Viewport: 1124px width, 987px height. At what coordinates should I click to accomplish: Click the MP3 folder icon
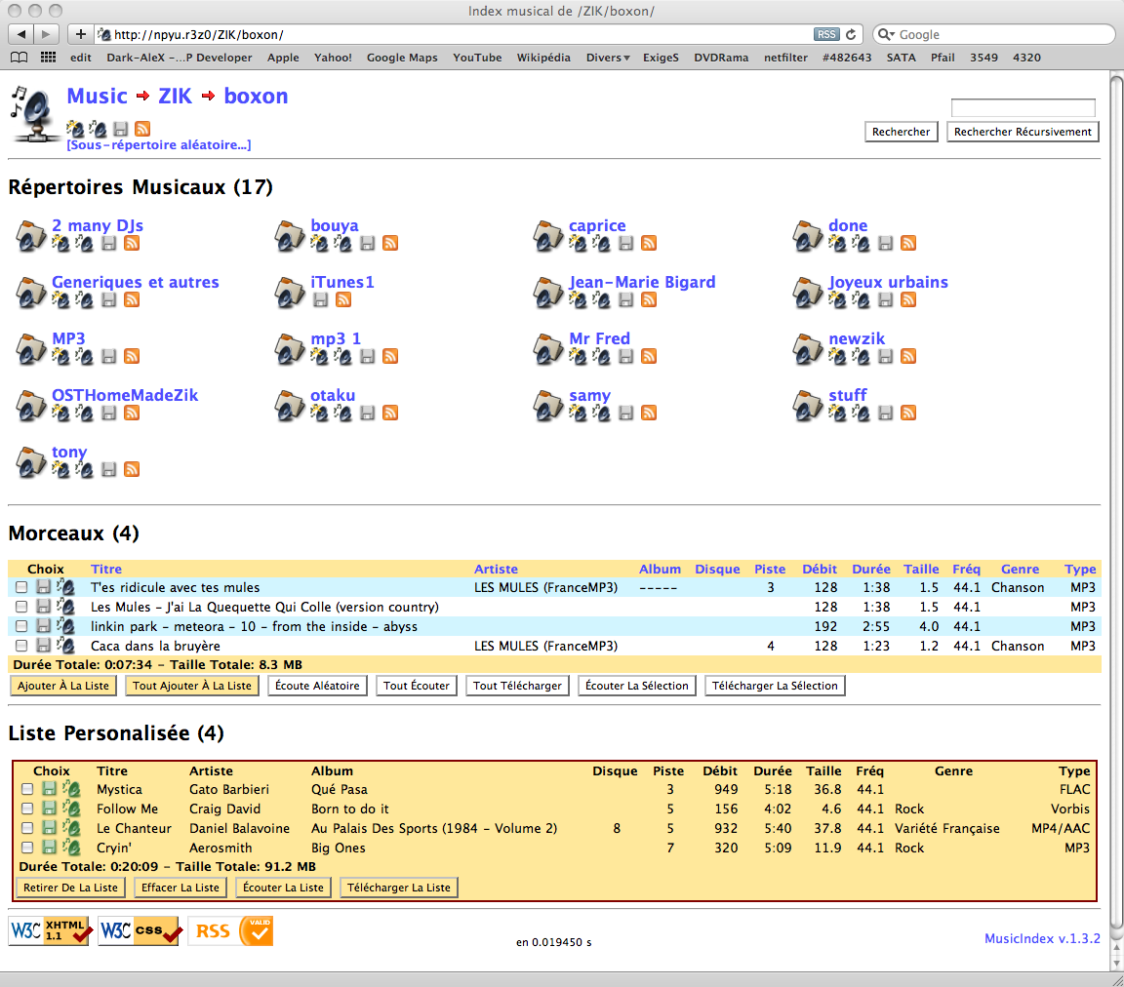tap(30, 349)
